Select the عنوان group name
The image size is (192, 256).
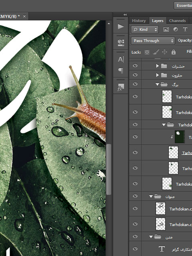(170, 196)
